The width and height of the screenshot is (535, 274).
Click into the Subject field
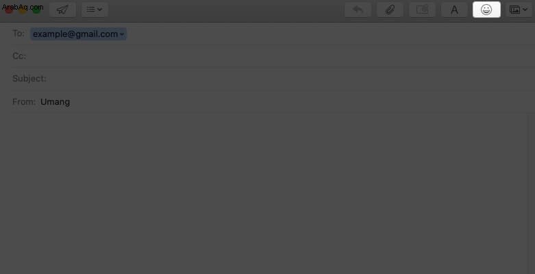click(290, 79)
